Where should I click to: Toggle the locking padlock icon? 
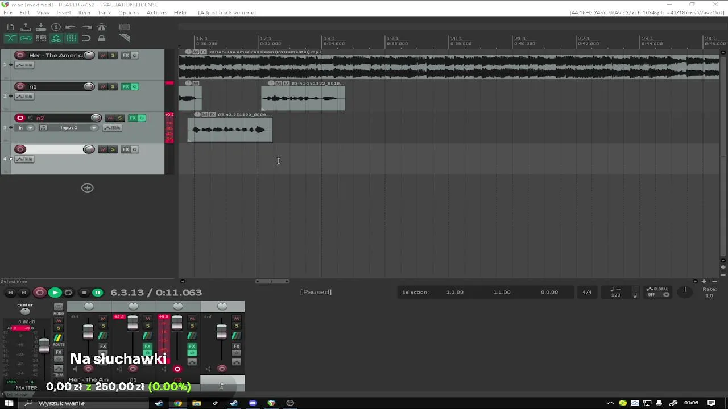click(x=102, y=39)
